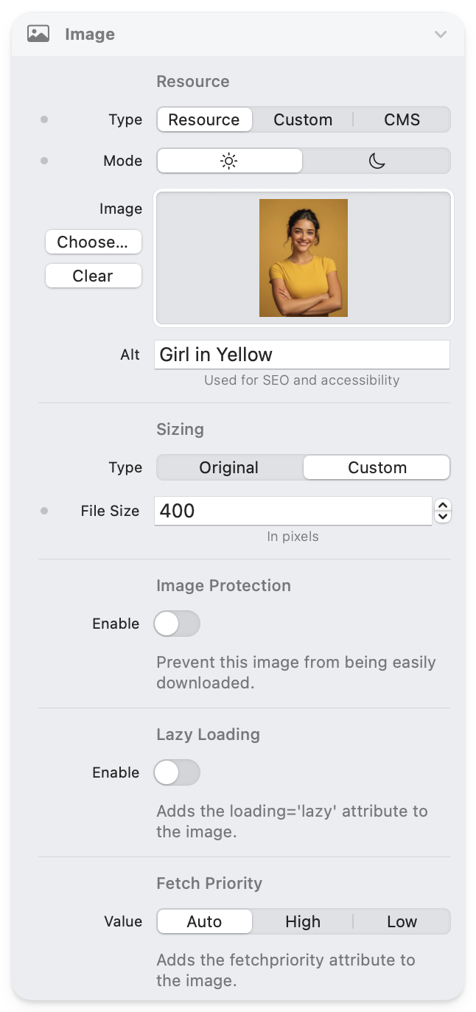476x1012 pixels.
Task: Set Fetch Priority to High
Action: tap(303, 921)
